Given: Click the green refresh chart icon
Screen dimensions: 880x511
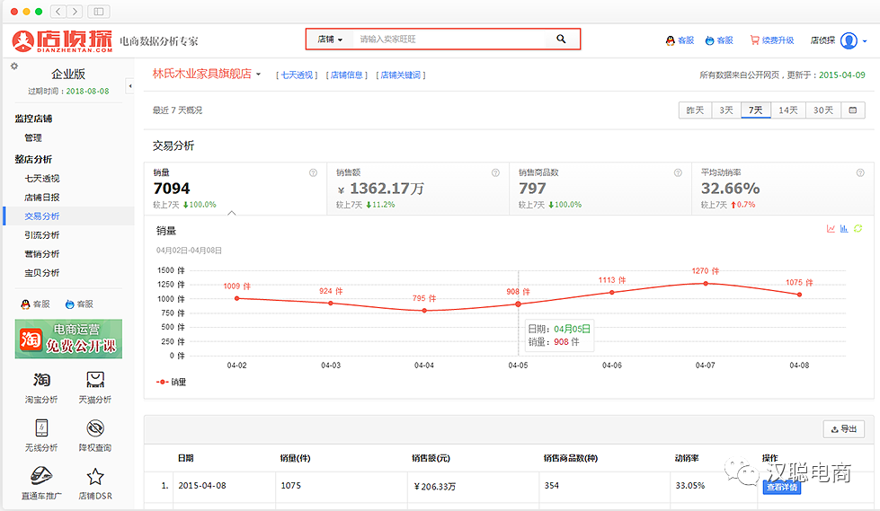Looking at the screenshot, I should tap(858, 229).
